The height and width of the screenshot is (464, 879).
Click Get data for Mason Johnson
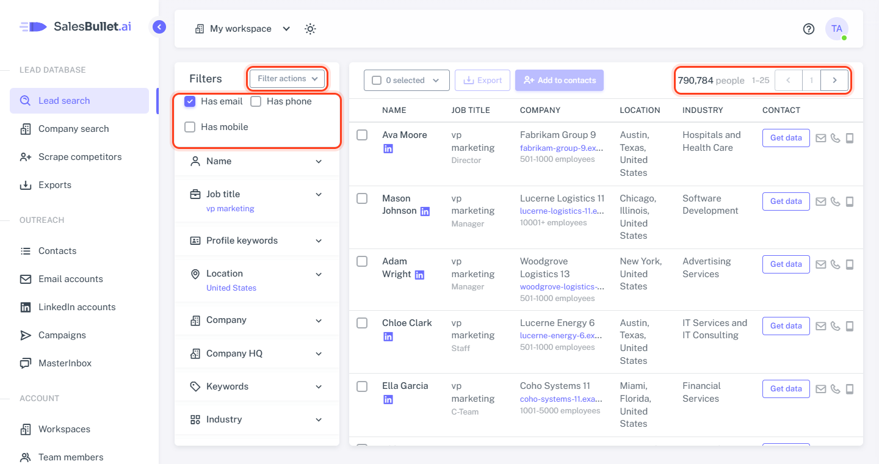(x=786, y=201)
